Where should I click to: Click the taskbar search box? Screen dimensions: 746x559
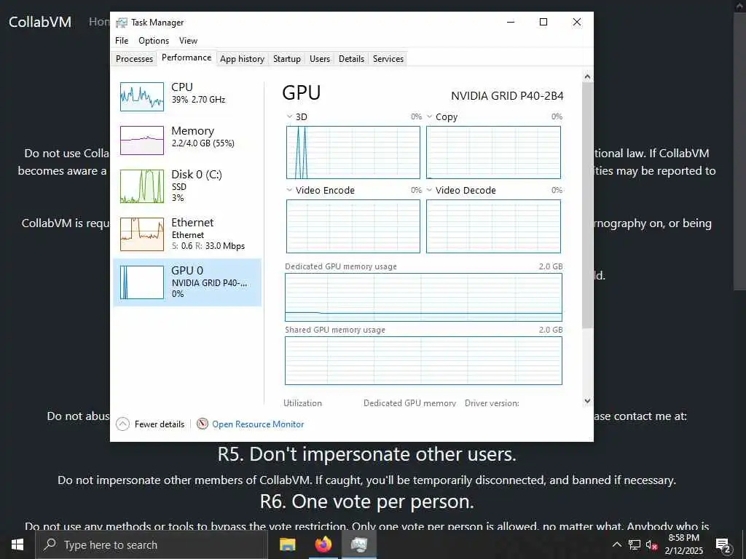tap(152, 544)
